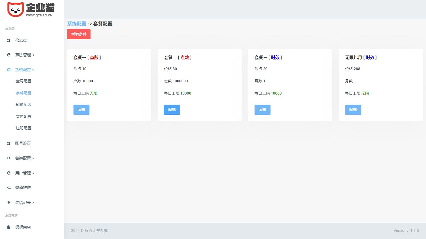Collapse the 系统配置 menu chevron

pos(33,70)
